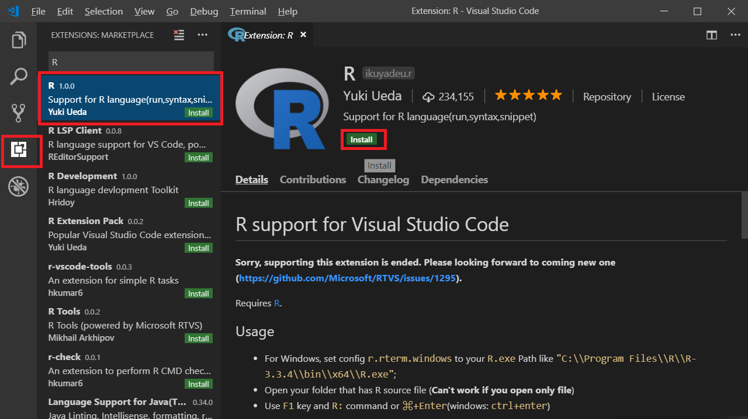Image resolution: width=748 pixels, height=419 pixels.
Task: Open the editor More Actions menu
Action: click(x=735, y=35)
